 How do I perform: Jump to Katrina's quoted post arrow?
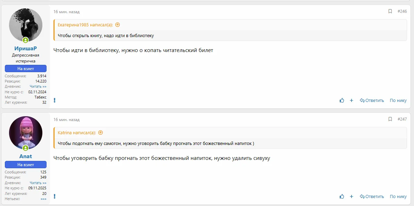coord(101,132)
